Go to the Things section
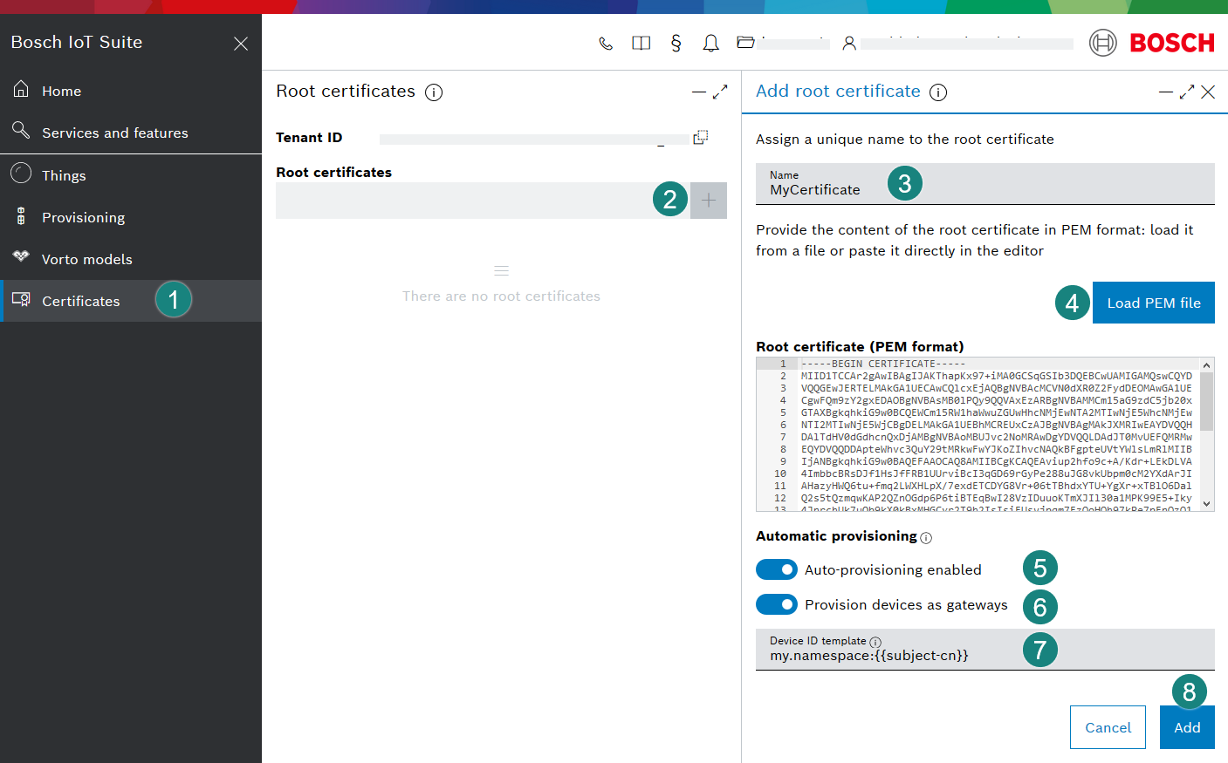1228x763 pixels. coord(131,175)
